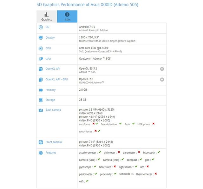This screenshot has height=189, width=203.
Task: Click the face detection green checkmark
Action: click(x=121, y=124)
